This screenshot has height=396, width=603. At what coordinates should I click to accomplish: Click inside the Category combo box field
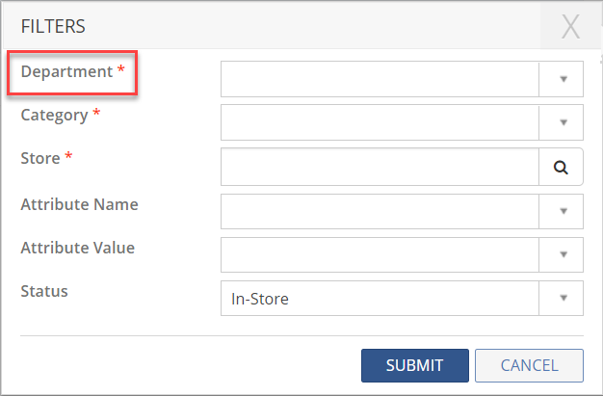pyautogui.click(x=380, y=122)
